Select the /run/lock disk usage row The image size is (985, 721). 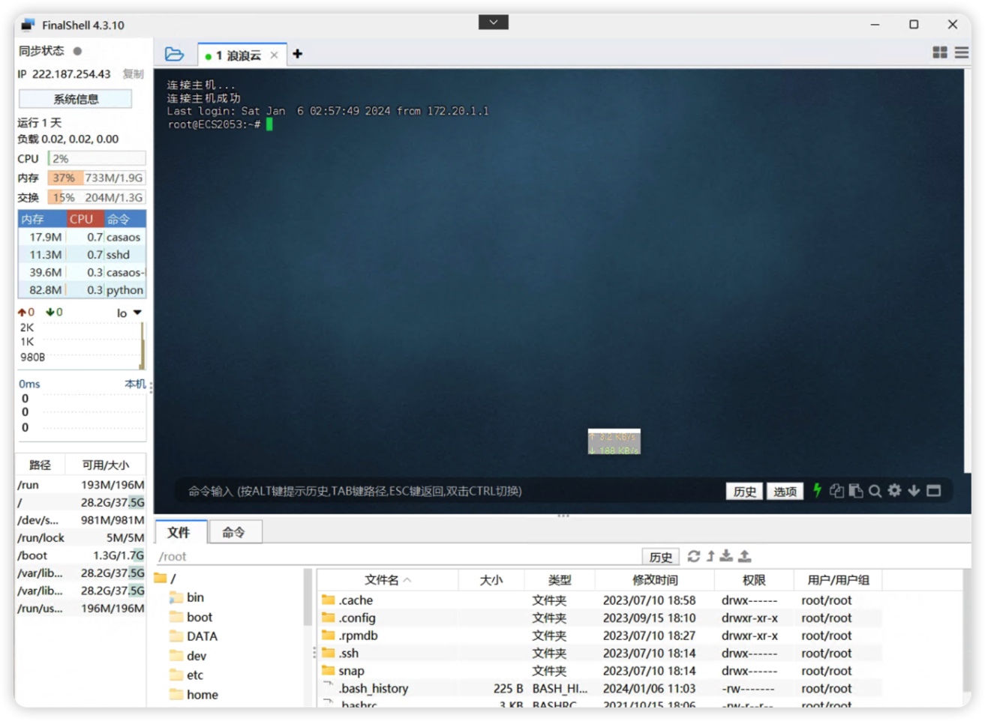[x=81, y=537]
